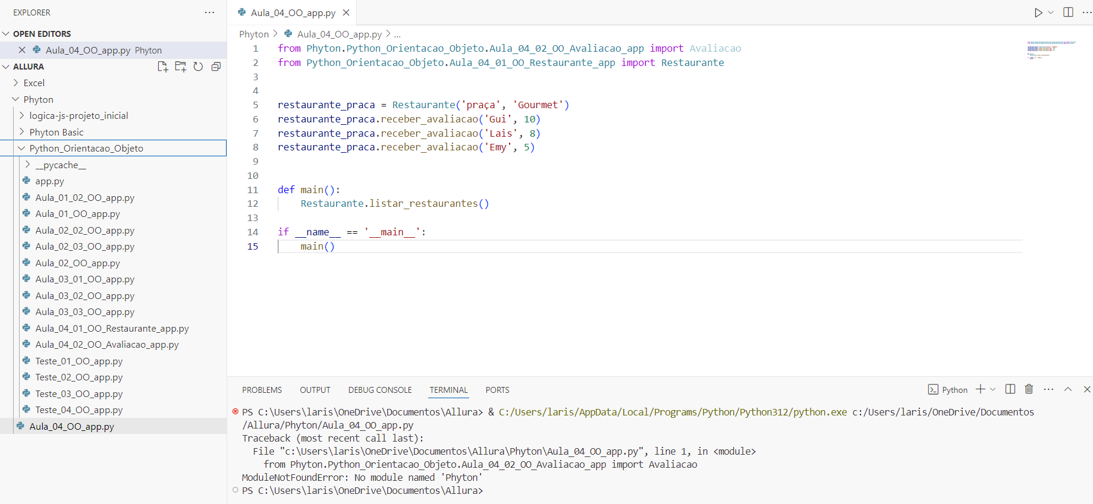Viewport: 1093px width, 504px height.
Task: Close the Aula_04_OO_app.py editor tab
Action: 346,12
